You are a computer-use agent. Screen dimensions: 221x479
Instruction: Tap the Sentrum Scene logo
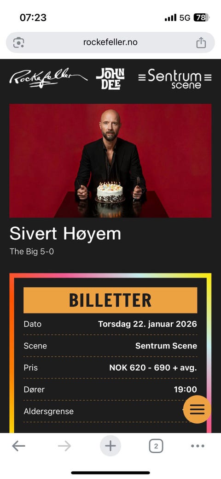(x=175, y=78)
